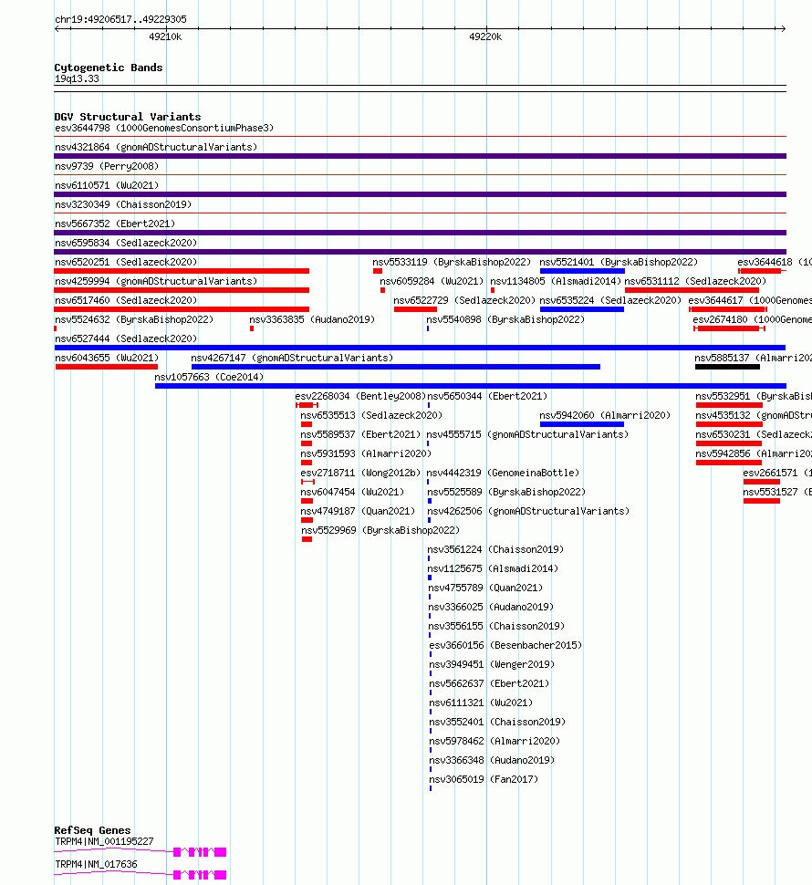The width and height of the screenshot is (812, 885).
Task: Click esv3660156 (Besenbacher2015) label
Action: [505, 646]
